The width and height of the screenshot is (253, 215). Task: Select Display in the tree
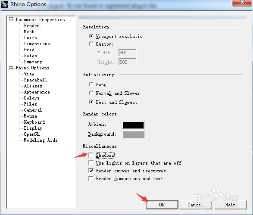pos(33,128)
